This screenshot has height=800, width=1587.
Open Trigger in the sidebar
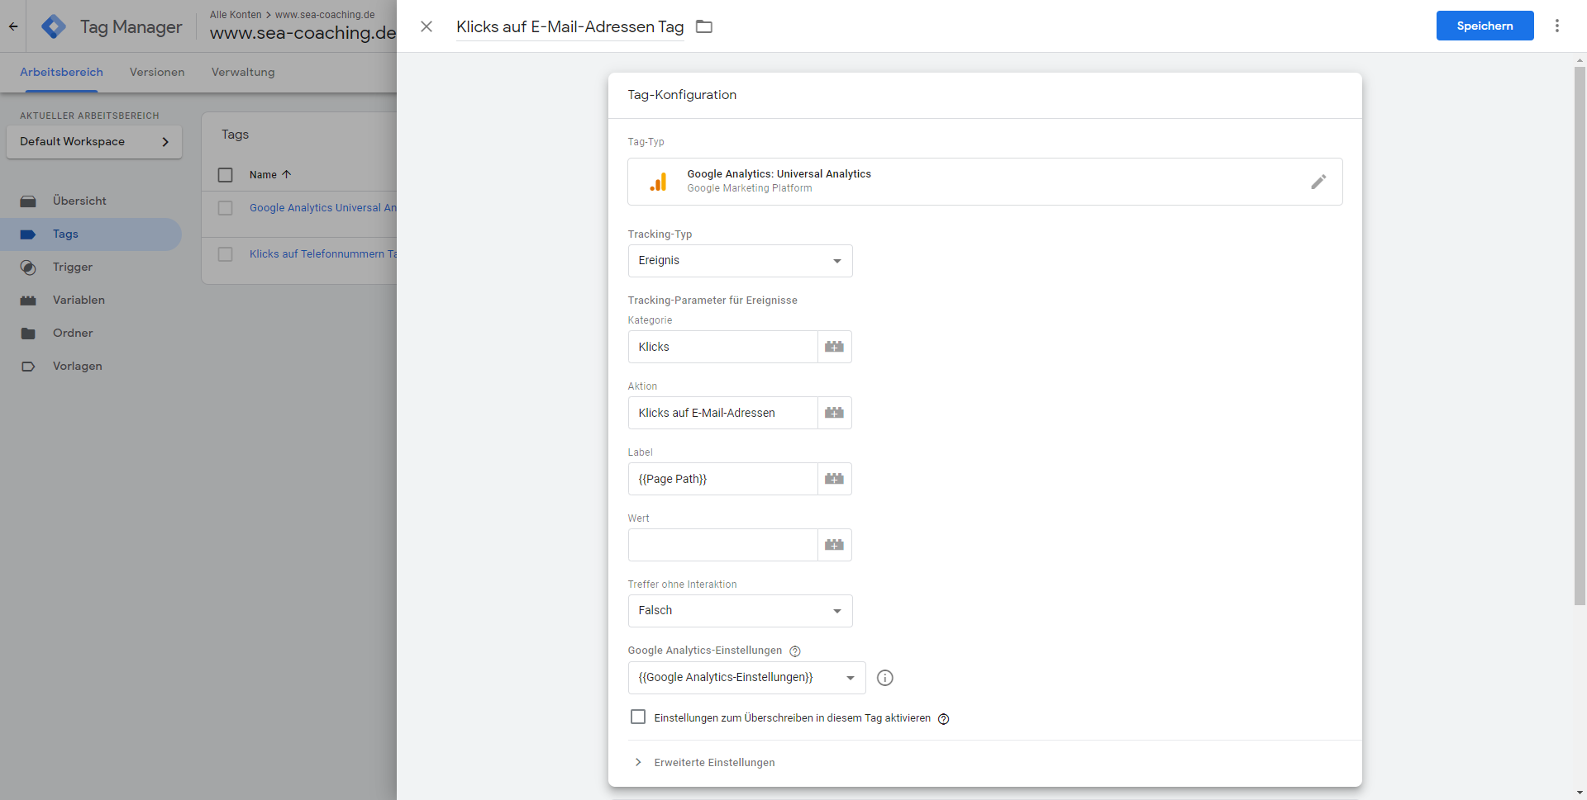73,267
